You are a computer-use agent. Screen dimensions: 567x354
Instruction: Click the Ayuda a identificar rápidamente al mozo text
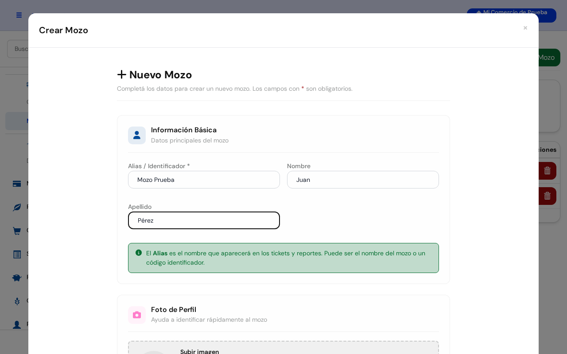[x=209, y=319]
